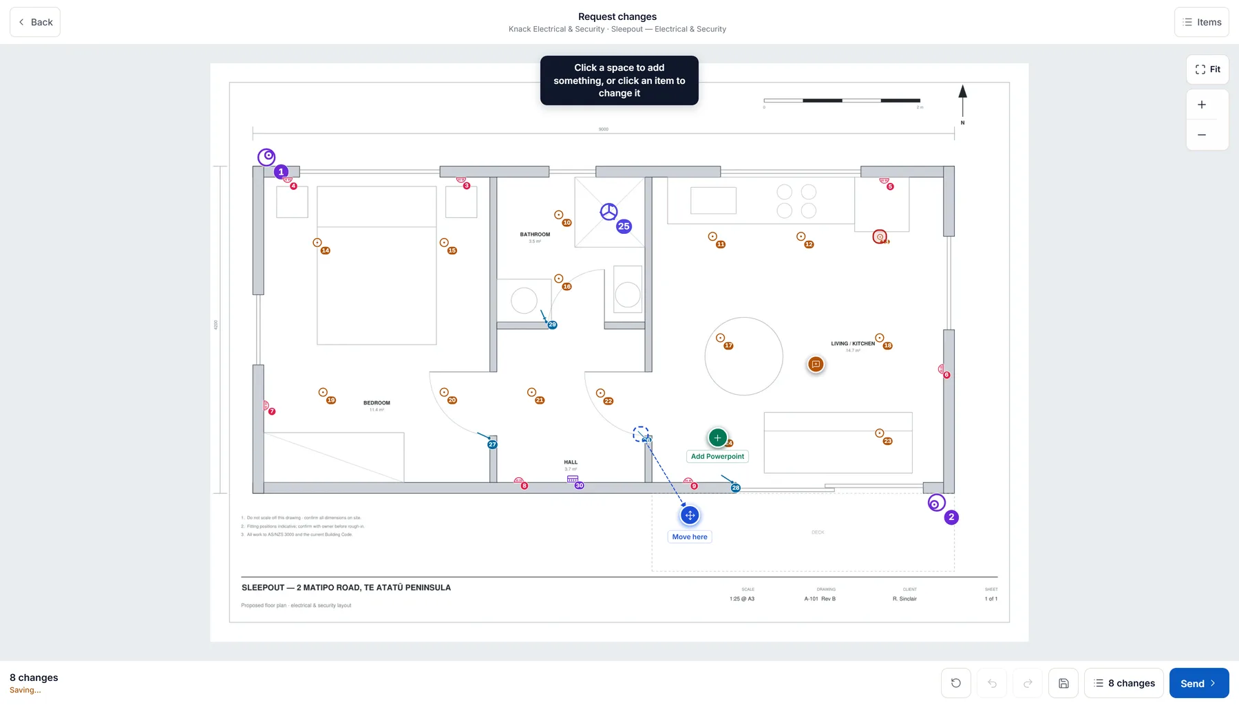Click the green Add Powerpoint plus icon
Image resolution: width=1239 pixels, height=705 pixels.
(717, 437)
